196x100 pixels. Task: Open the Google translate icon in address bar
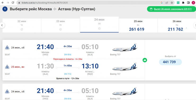[162, 3]
